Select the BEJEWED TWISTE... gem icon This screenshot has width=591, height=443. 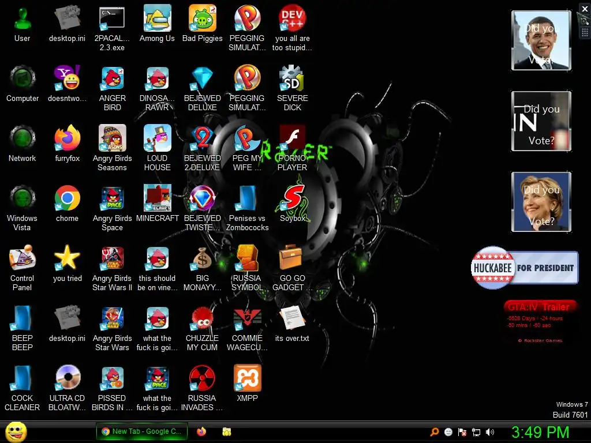[x=202, y=208]
